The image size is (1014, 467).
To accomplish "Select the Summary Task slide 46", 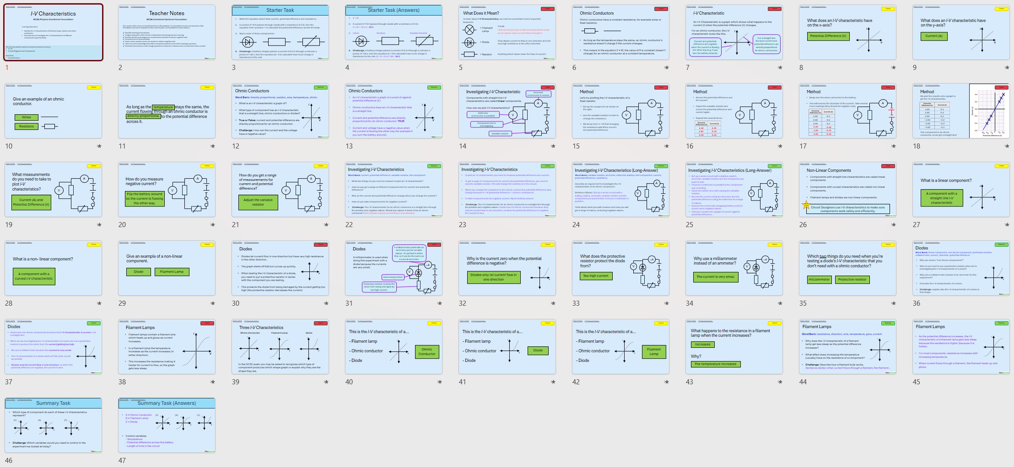I will [x=54, y=425].
